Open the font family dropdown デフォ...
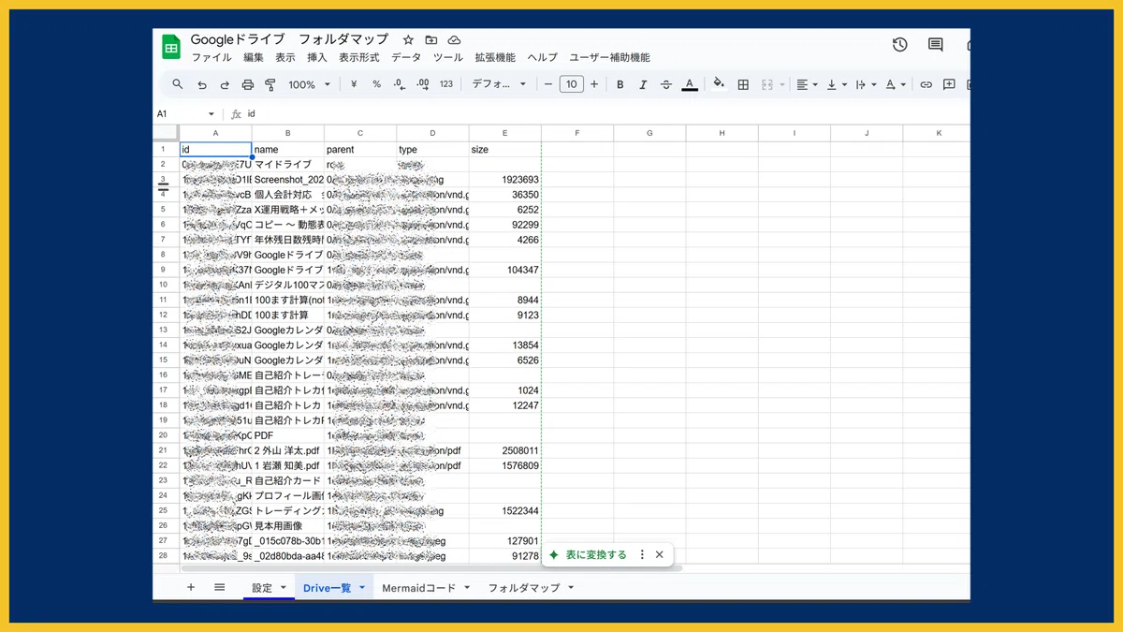1123x632 pixels. click(499, 84)
